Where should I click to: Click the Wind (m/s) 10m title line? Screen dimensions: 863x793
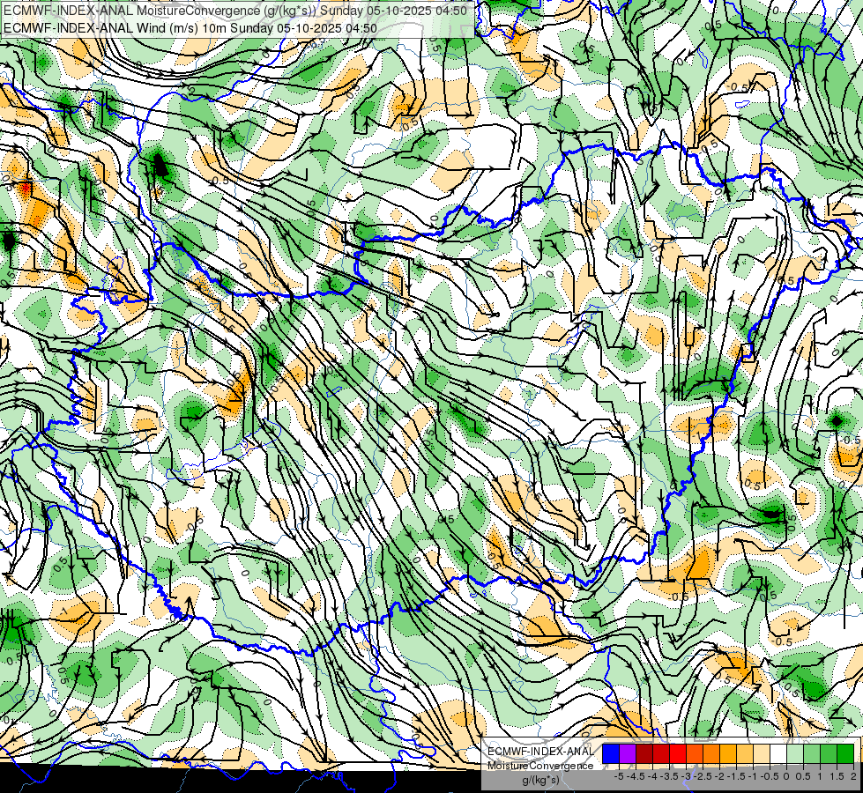point(190,28)
